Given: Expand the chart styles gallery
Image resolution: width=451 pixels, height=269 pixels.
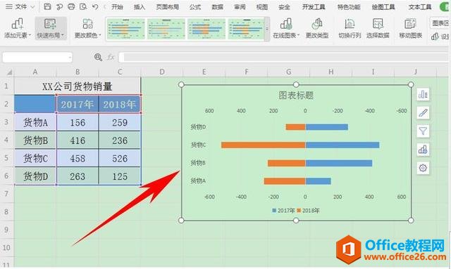Looking at the screenshot, I should [x=267, y=29].
